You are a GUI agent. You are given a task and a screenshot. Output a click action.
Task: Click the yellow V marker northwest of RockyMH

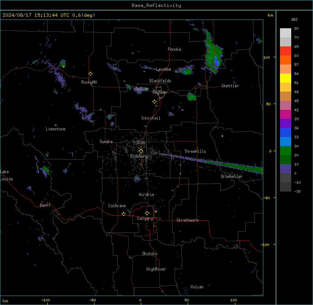[64, 67]
